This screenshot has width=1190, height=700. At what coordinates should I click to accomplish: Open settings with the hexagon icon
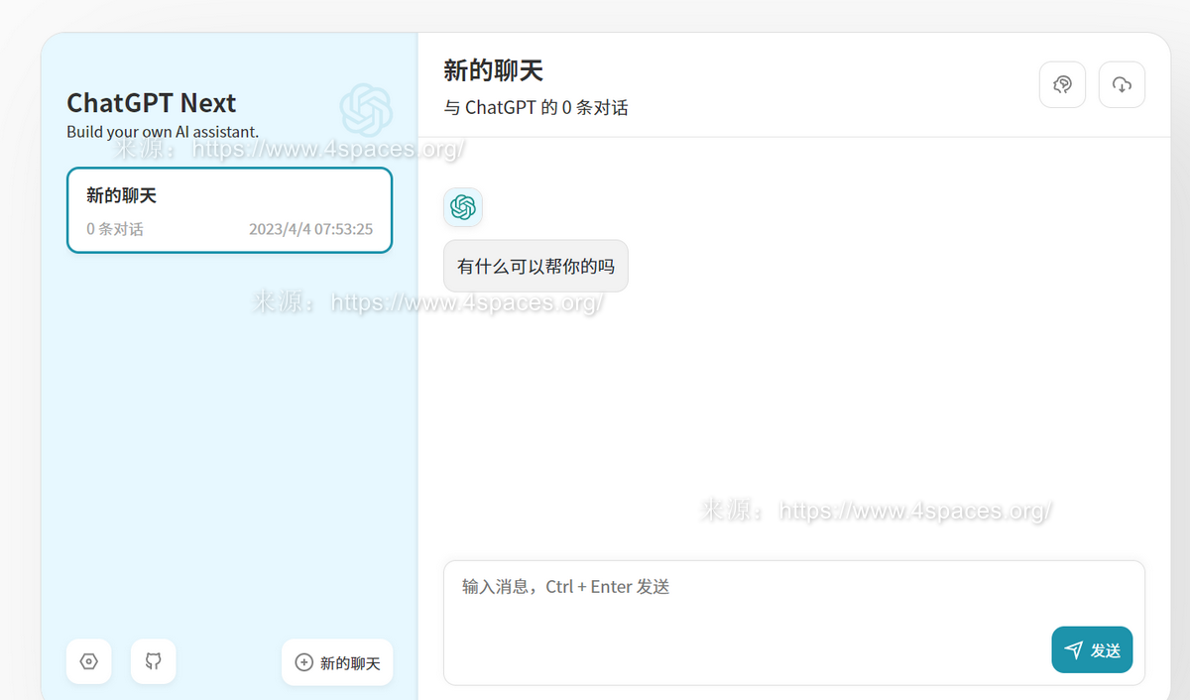(x=88, y=661)
